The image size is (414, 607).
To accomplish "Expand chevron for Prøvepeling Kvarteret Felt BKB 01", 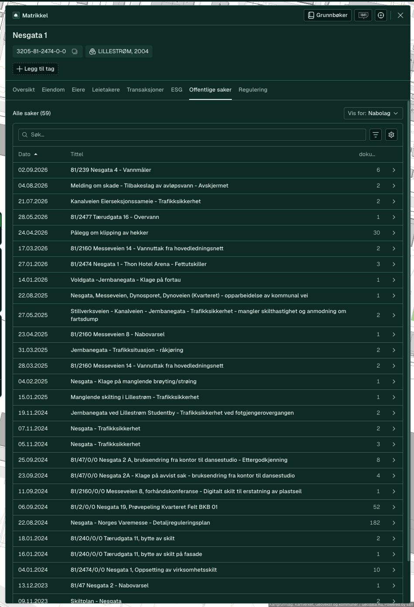I will (394, 507).
